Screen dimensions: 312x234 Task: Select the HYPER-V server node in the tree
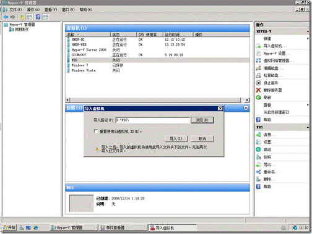click(22, 29)
